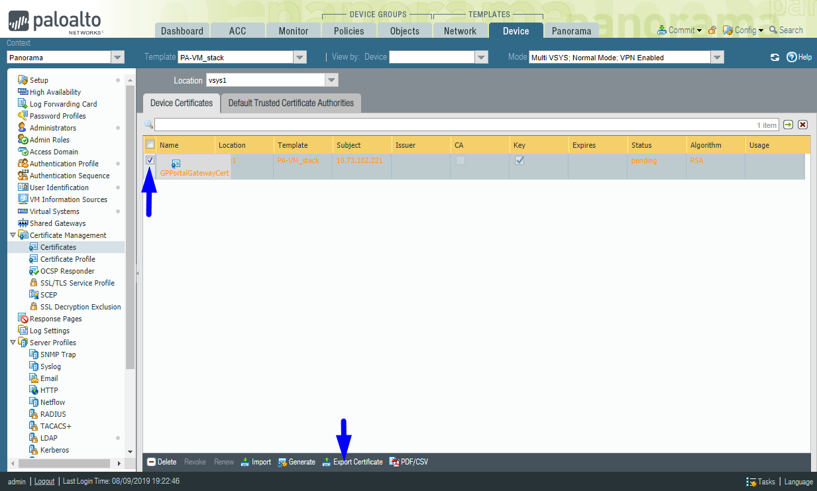Open the Setup item icon in sidebar
The width and height of the screenshot is (817, 491).
click(23, 80)
